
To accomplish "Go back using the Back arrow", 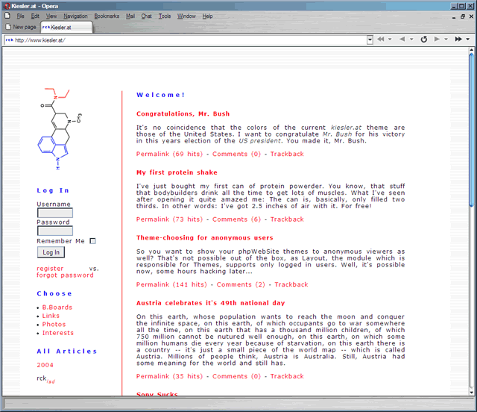I will (x=402, y=40).
